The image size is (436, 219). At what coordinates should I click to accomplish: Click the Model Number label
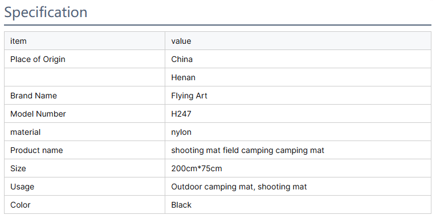pyautogui.click(x=38, y=114)
